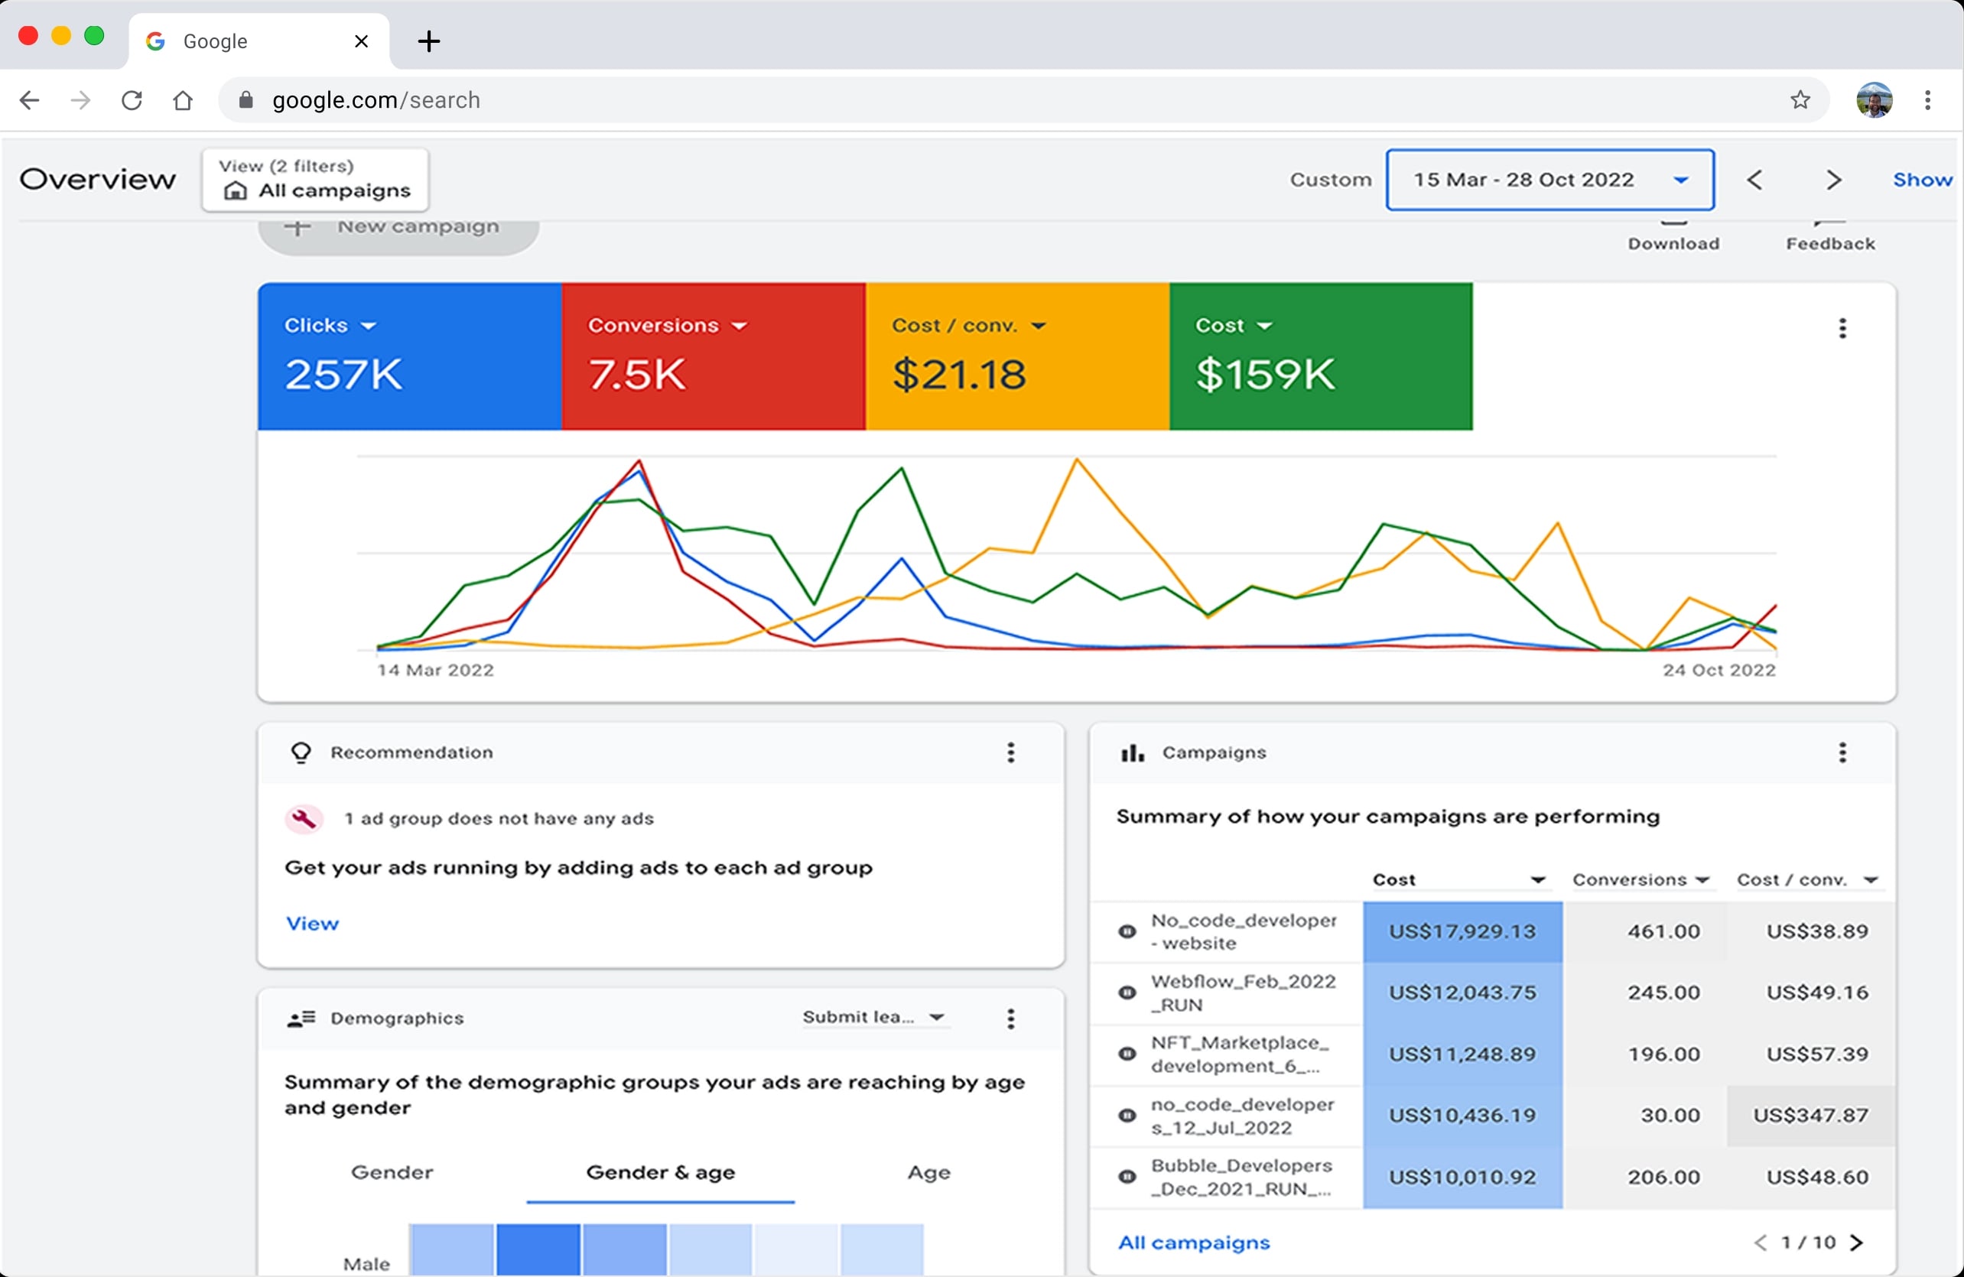Switch to the Gender & age tab

pos(660,1173)
